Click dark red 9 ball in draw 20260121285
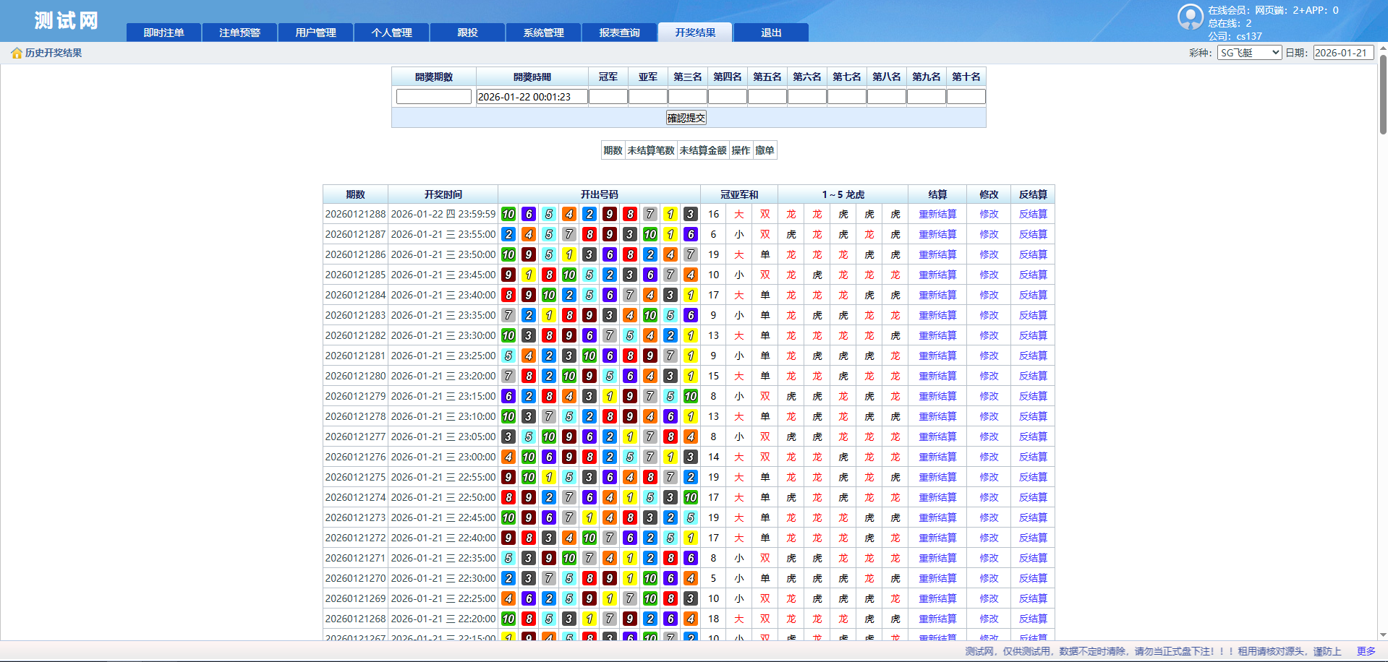Screen dimensions: 1388x662 point(508,275)
